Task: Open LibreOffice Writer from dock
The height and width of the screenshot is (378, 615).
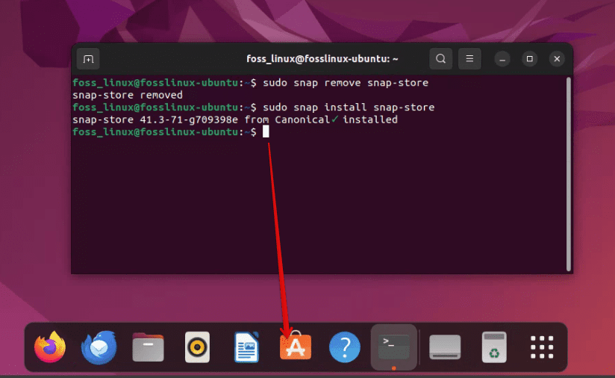Action: pos(247,347)
